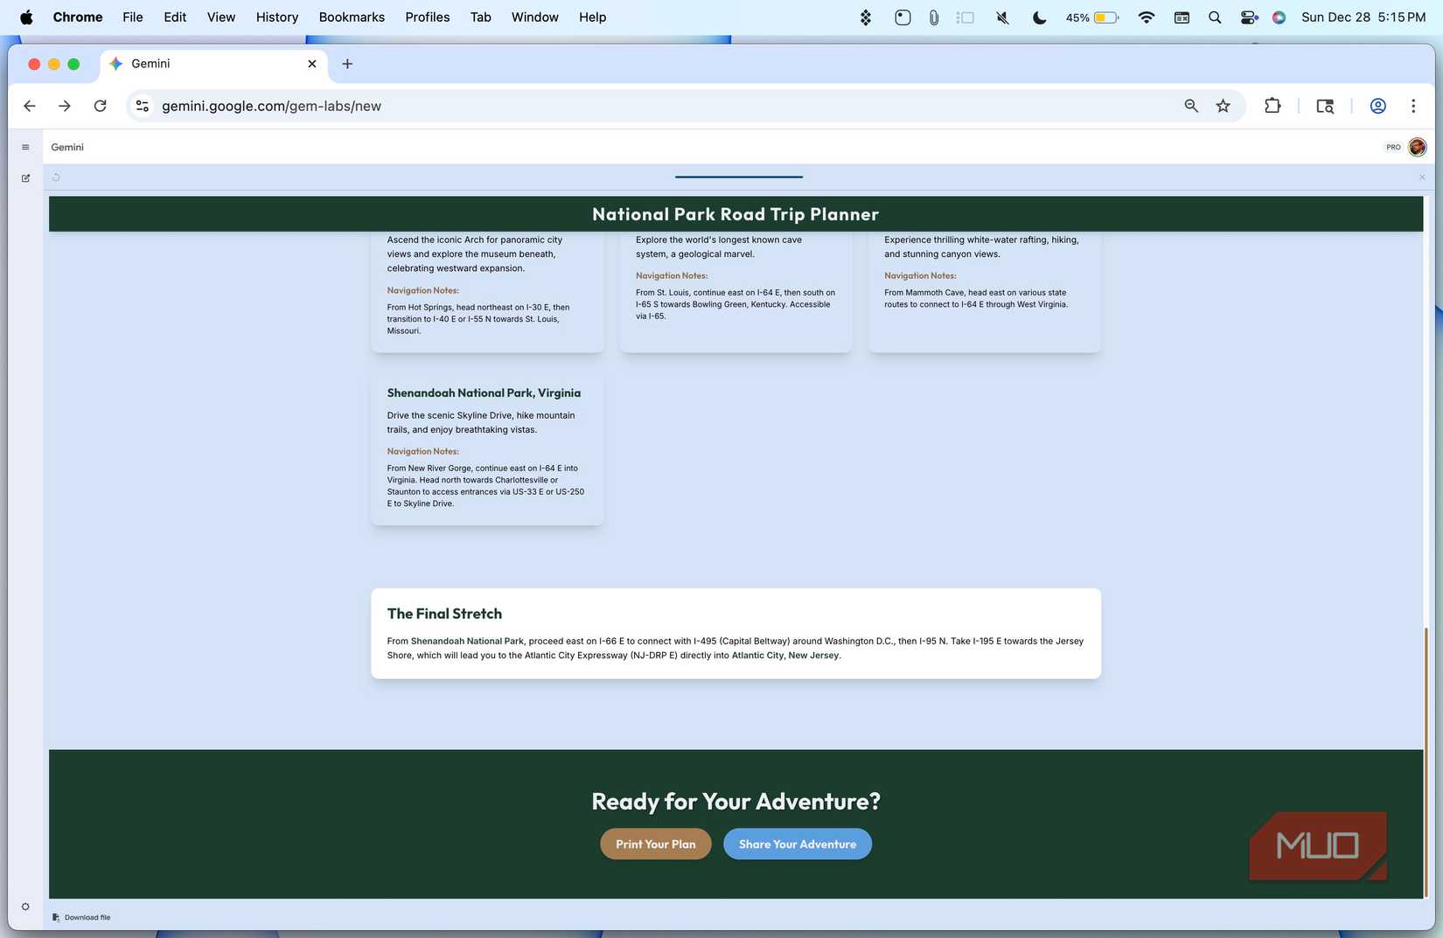Open the zoom magnifier in address bar
The width and height of the screenshot is (1443, 938).
click(x=1191, y=106)
